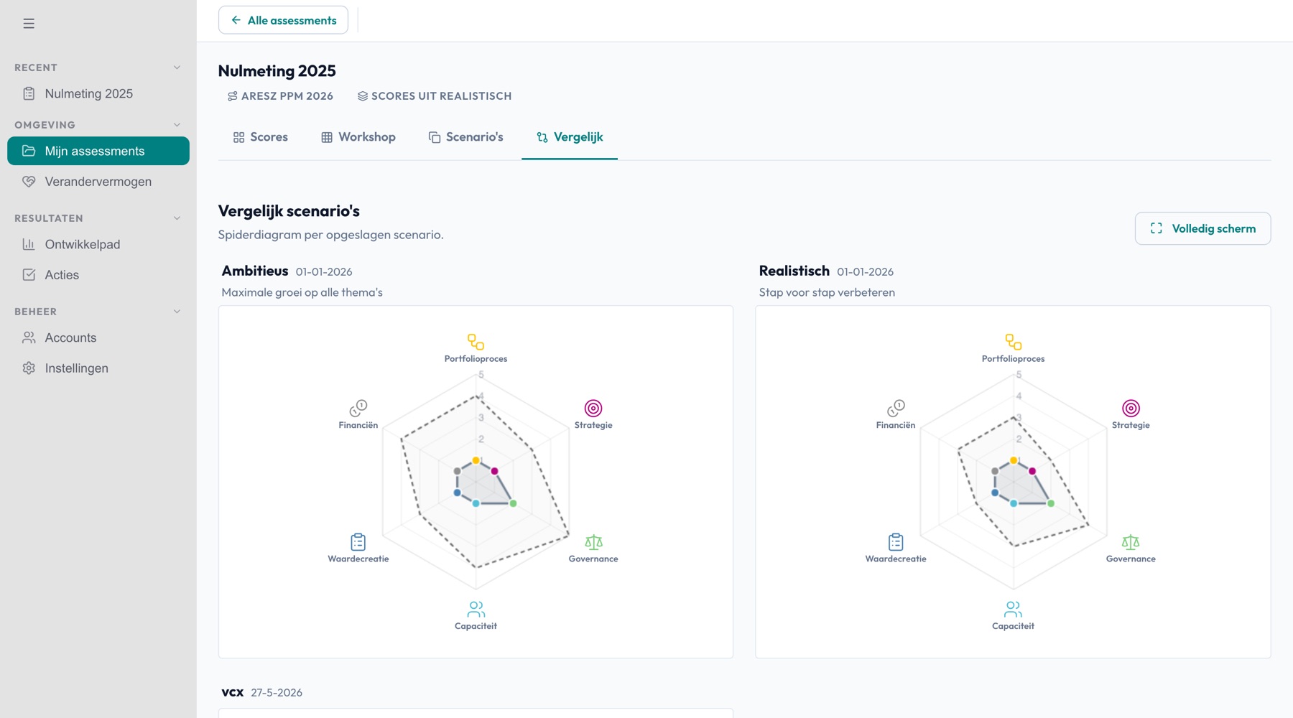Collapse the Beheer section chevron
Screen dimensions: 1293x718
pos(177,312)
